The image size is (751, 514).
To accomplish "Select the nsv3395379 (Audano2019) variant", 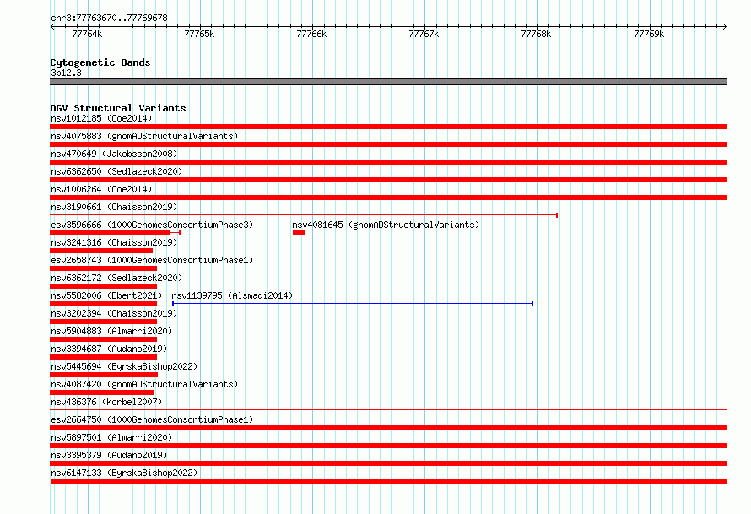I will pos(109,455).
